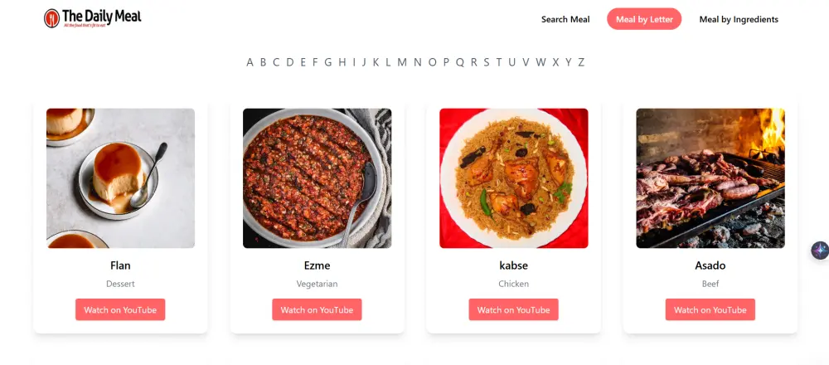Click The Daily Meal logo icon

click(51, 18)
